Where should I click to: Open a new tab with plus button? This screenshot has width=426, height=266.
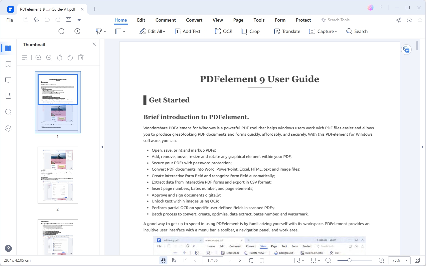pos(95,9)
